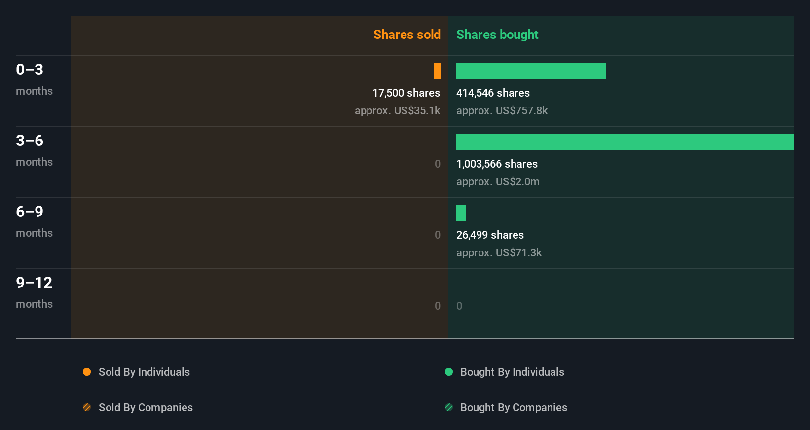Toggle the Bought By Individuals legend label
This screenshot has height=430, width=810.
pyautogui.click(x=512, y=372)
